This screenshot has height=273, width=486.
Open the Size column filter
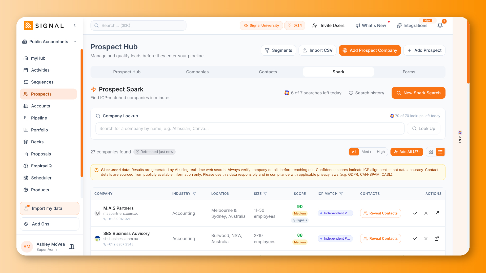pos(265,194)
